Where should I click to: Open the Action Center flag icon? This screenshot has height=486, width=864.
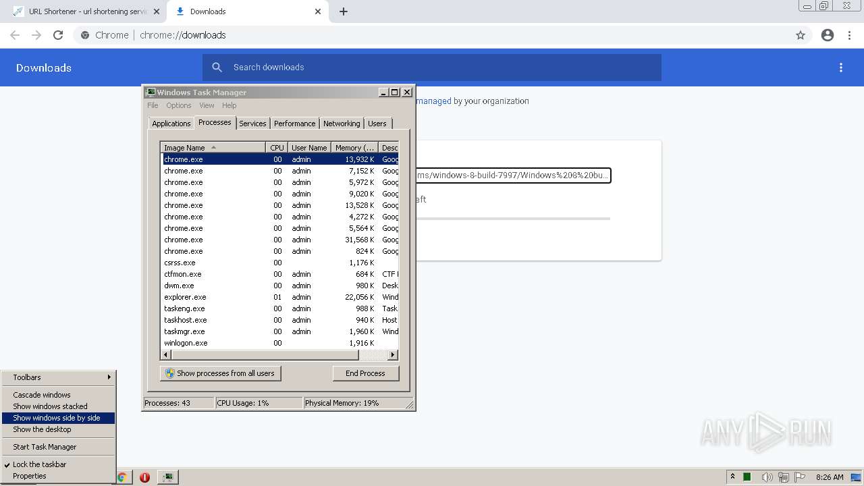pyautogui.click(x=800, y=477)
